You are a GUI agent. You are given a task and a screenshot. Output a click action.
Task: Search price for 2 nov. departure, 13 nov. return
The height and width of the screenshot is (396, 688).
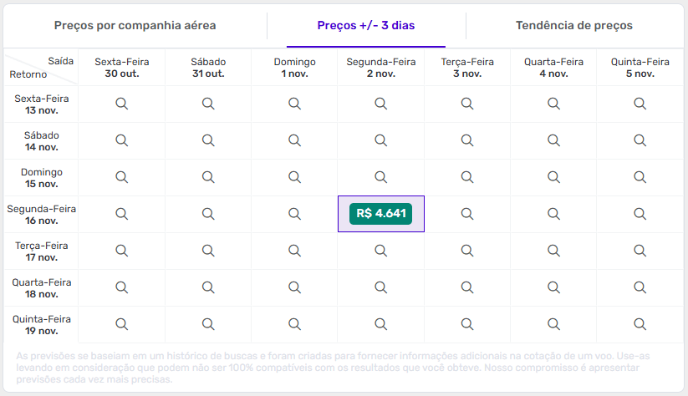point(380,104)
